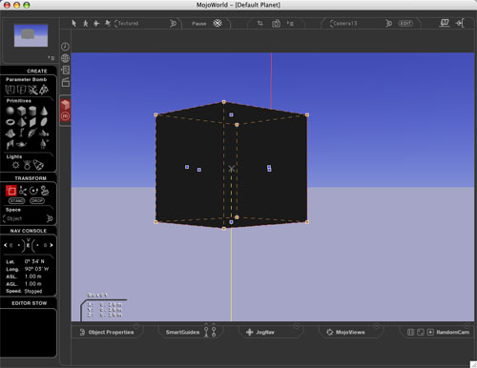Open the SmartGuides tab

(182, 332)
